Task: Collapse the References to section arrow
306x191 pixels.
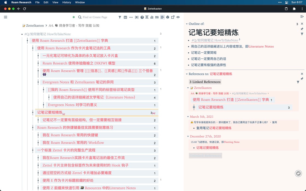Action: tap(187, 74)
